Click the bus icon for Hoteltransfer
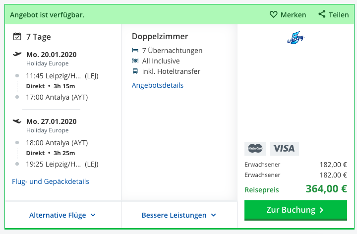357x234 pixels. click(135, 71)
